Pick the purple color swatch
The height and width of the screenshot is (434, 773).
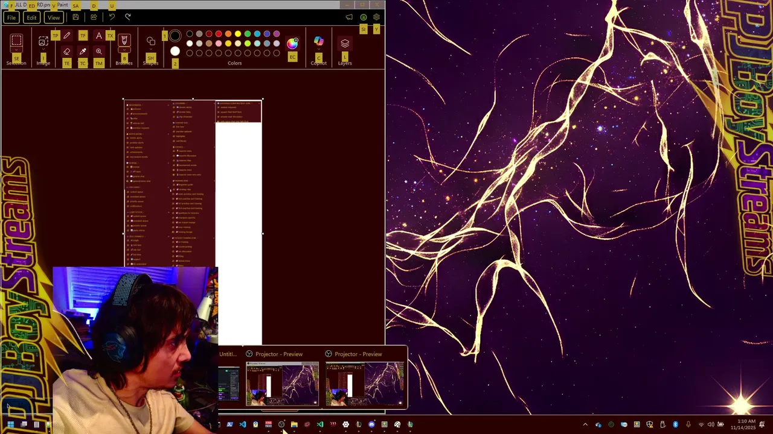pos(277,34)
